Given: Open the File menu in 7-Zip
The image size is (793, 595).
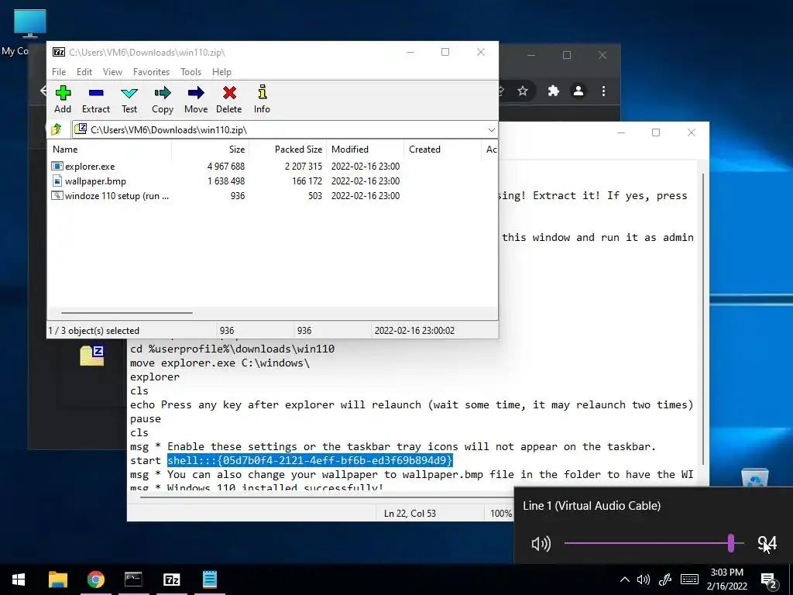Looking at the screenshot, I should (59, 72).
